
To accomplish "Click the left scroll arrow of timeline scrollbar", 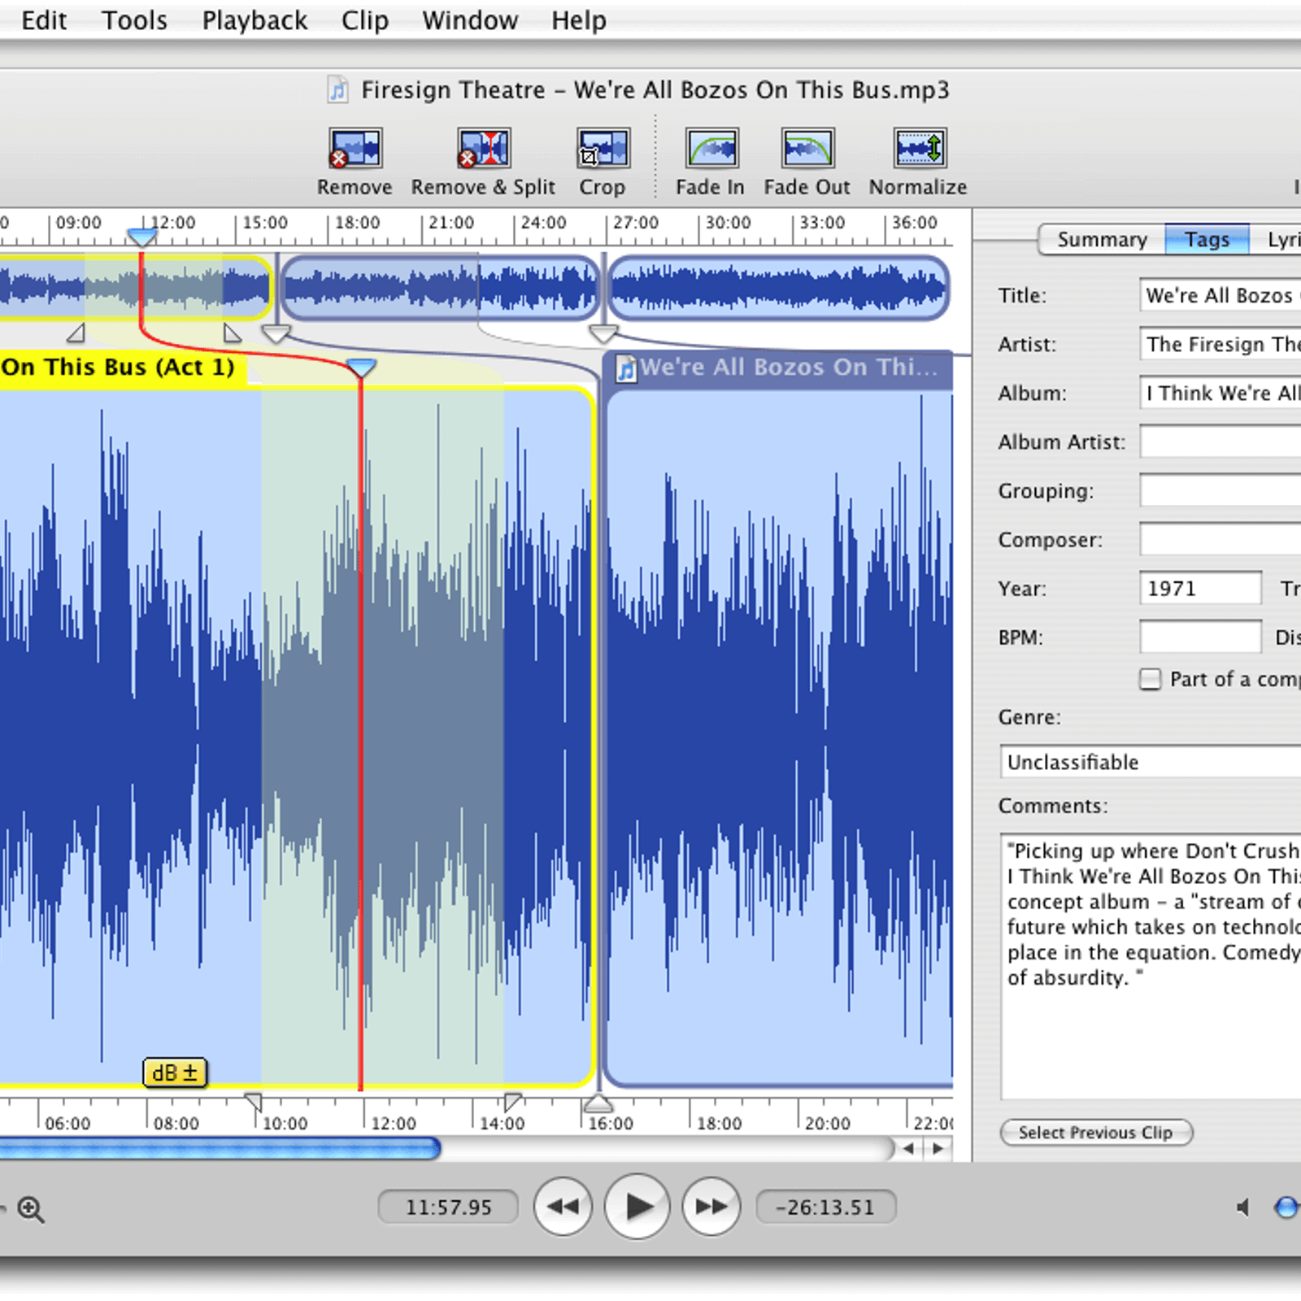I will click(x=908, y=1148).
